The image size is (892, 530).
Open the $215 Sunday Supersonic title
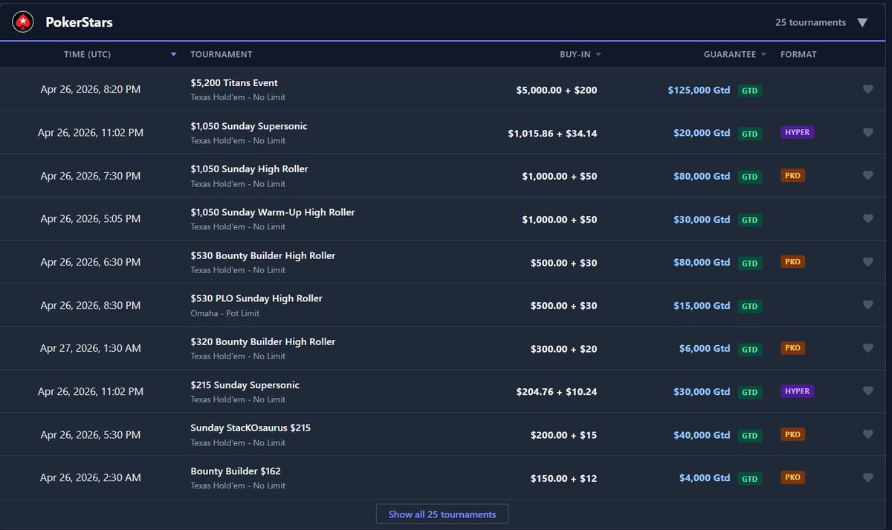(x=245, y=385)
